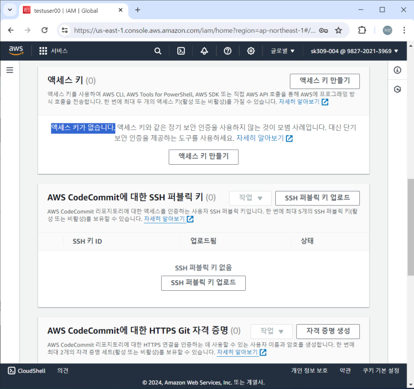Click the password key icon in address bar
The height and width of the screenshot is (389, 414).
[323, 31]
